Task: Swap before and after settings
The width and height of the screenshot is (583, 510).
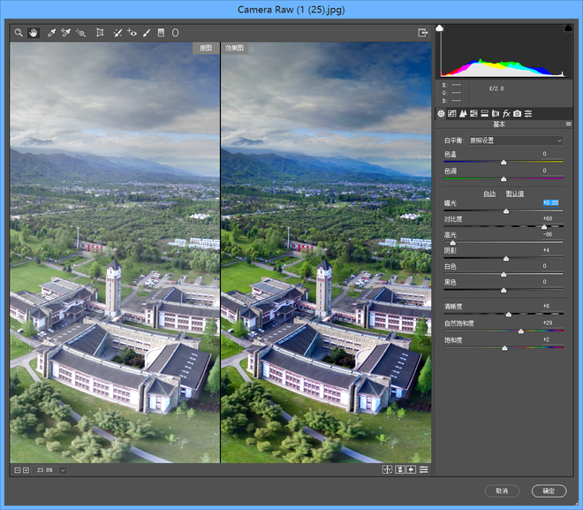Action: 399,469
